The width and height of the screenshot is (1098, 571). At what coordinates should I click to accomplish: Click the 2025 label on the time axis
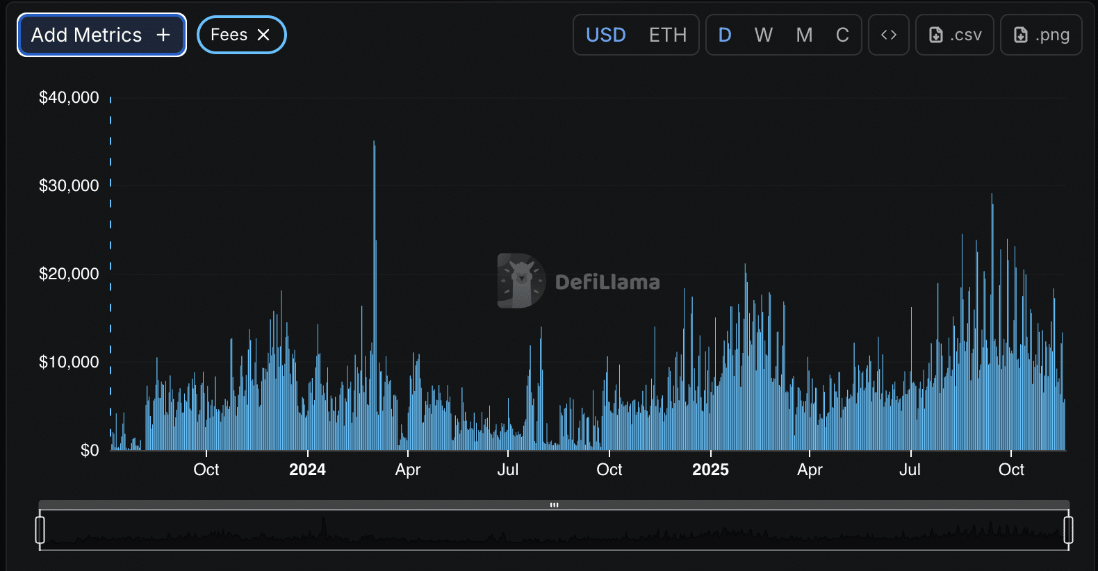pos(710,470)
